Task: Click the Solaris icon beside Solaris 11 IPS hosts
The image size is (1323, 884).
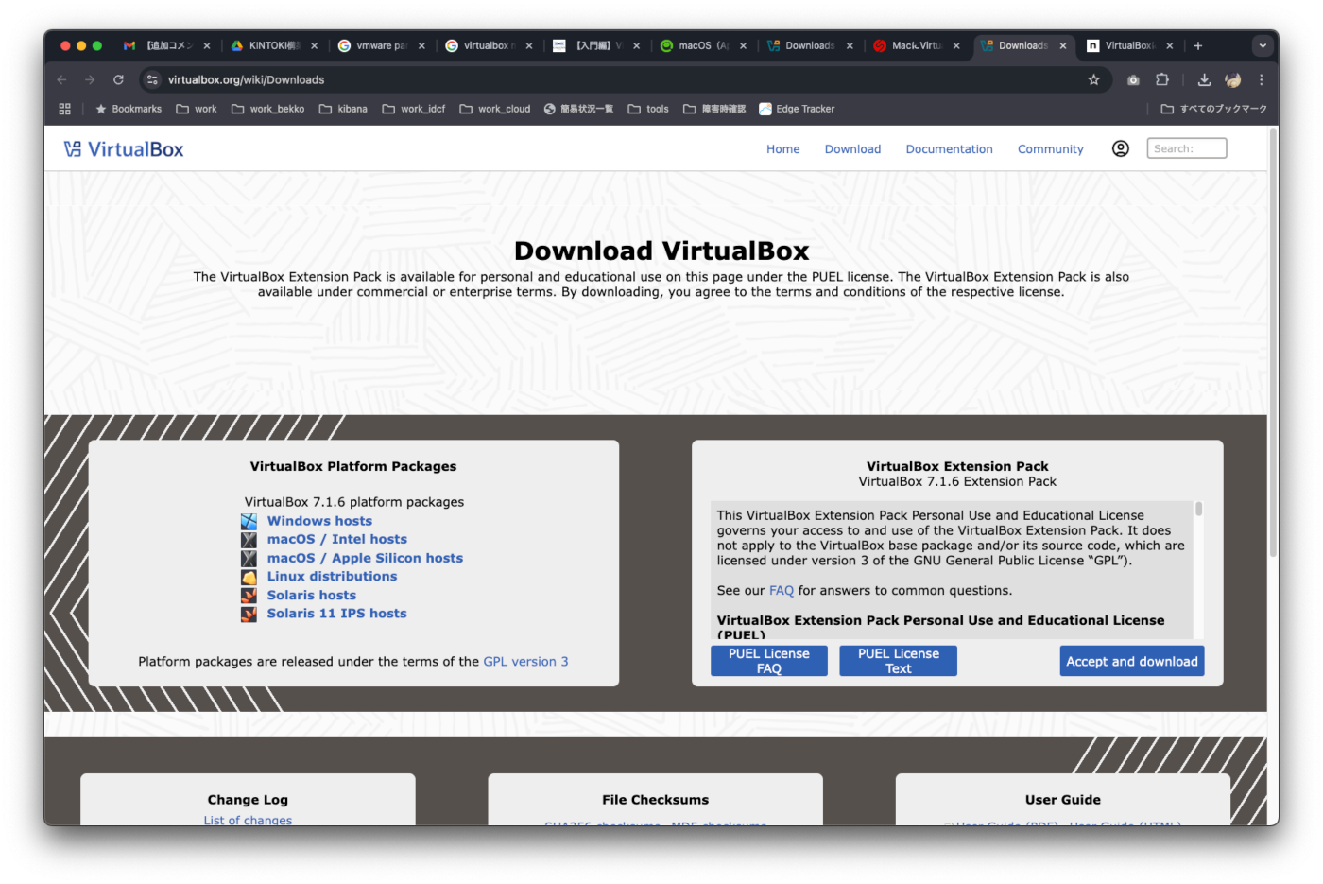Action: (x=249, y=614)
